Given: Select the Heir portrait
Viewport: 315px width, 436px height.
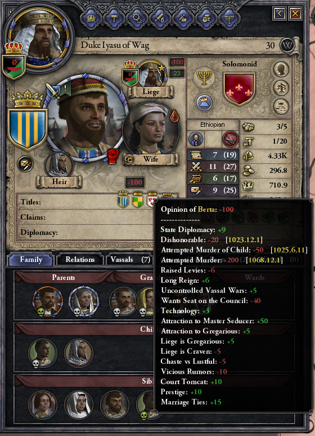Looking at the screenshot, I should coord(59,165).
